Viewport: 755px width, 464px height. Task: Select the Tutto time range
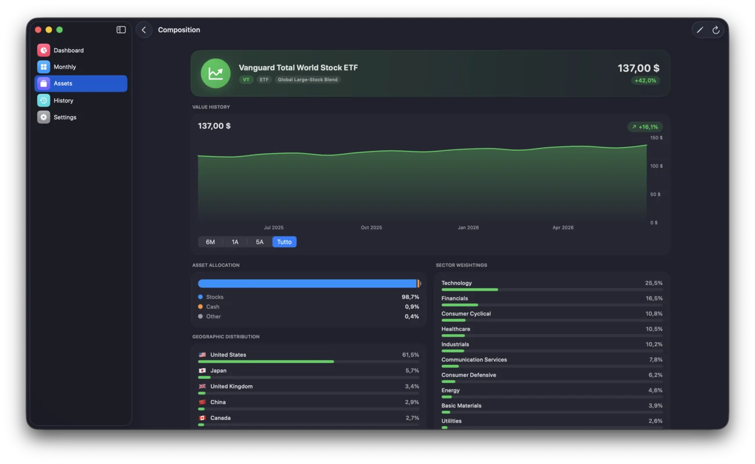(x=285, y=242)
